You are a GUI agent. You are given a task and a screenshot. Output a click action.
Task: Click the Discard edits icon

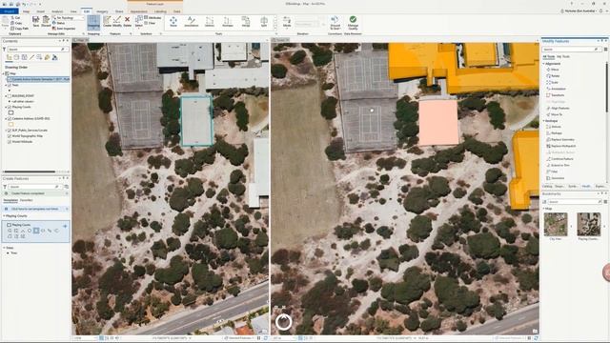[46, 21]
